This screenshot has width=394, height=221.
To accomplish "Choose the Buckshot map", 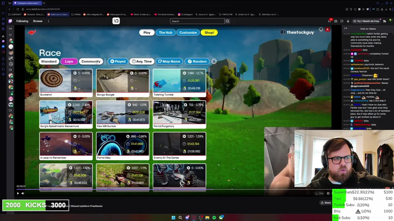I will [x=66, y=83].
